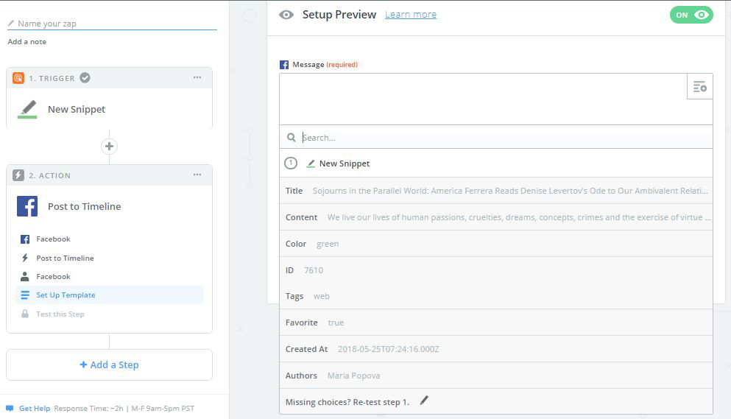Click the Add a Step button
731x419 pixels.
(x=109, y=365)
